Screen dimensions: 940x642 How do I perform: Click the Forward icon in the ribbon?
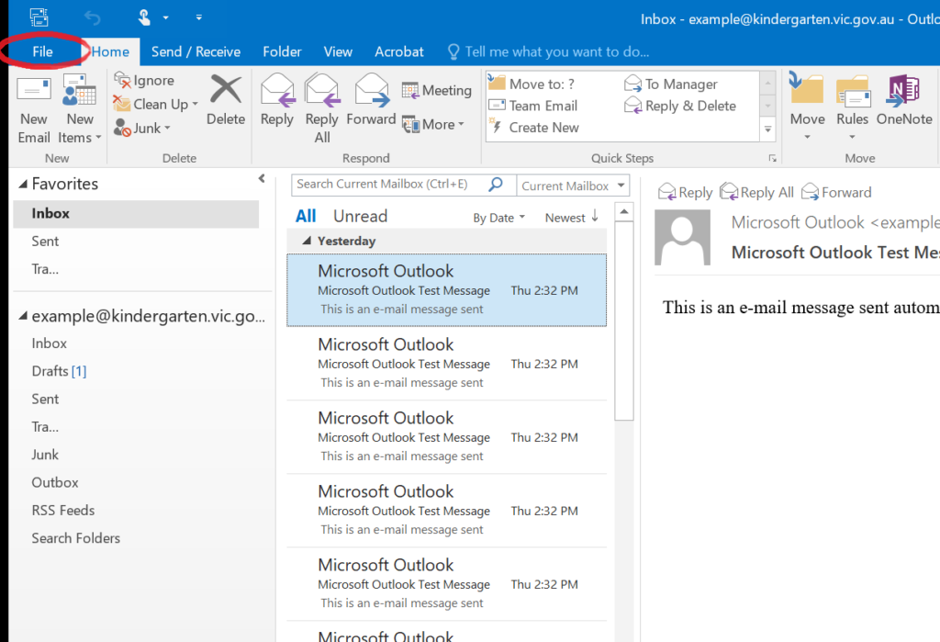pos(372,90)
